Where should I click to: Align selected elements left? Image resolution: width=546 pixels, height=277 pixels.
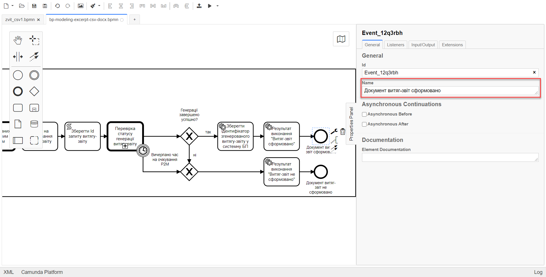pyautogui.click(x=110, y=6)
